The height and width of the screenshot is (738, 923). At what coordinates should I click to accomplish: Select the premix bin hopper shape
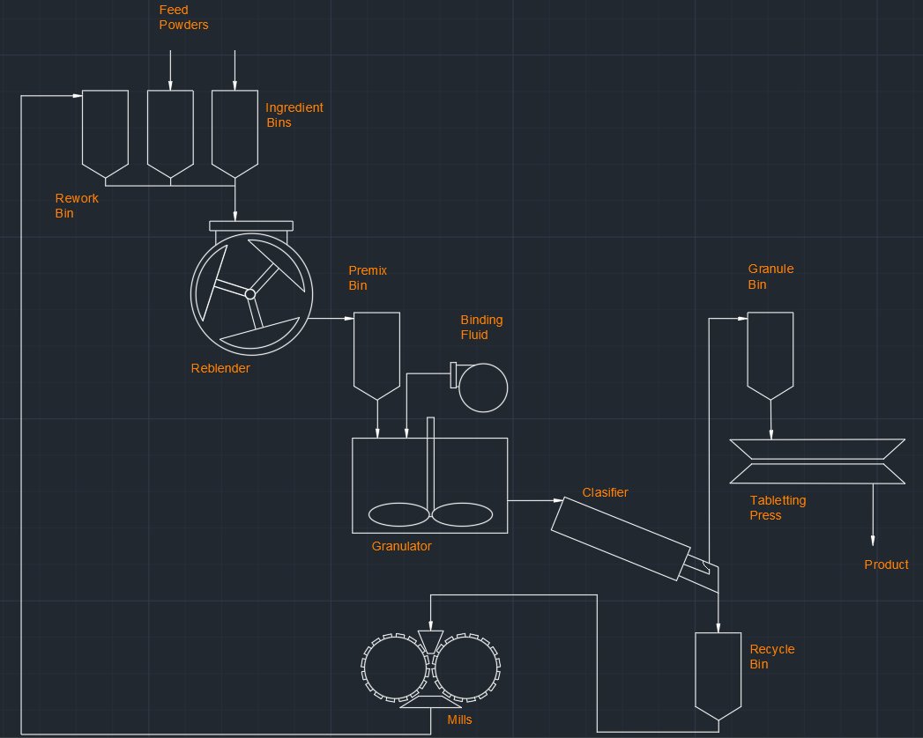376,356
